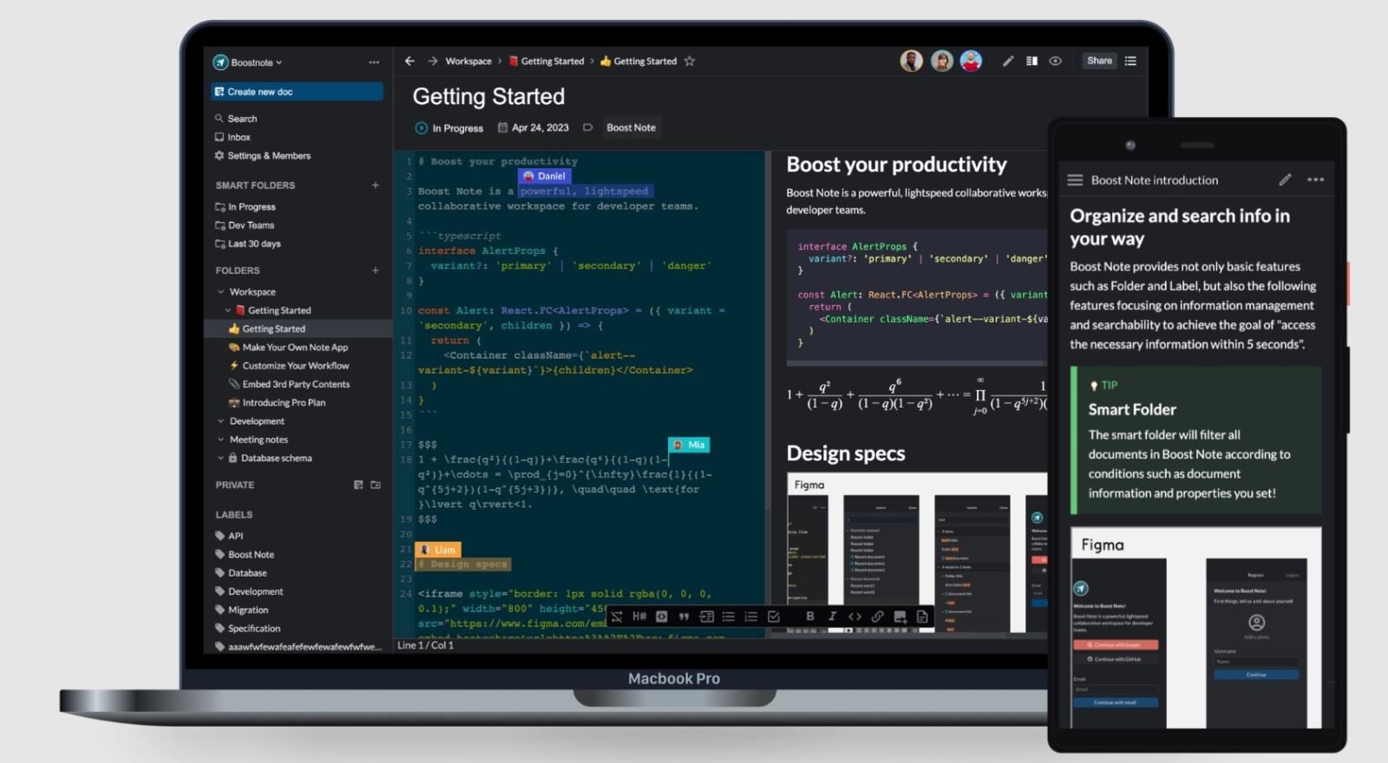Screen dimensions: 1388x763
Task: Add a new smart folder with plus
Action: click(x=376, y=186)
